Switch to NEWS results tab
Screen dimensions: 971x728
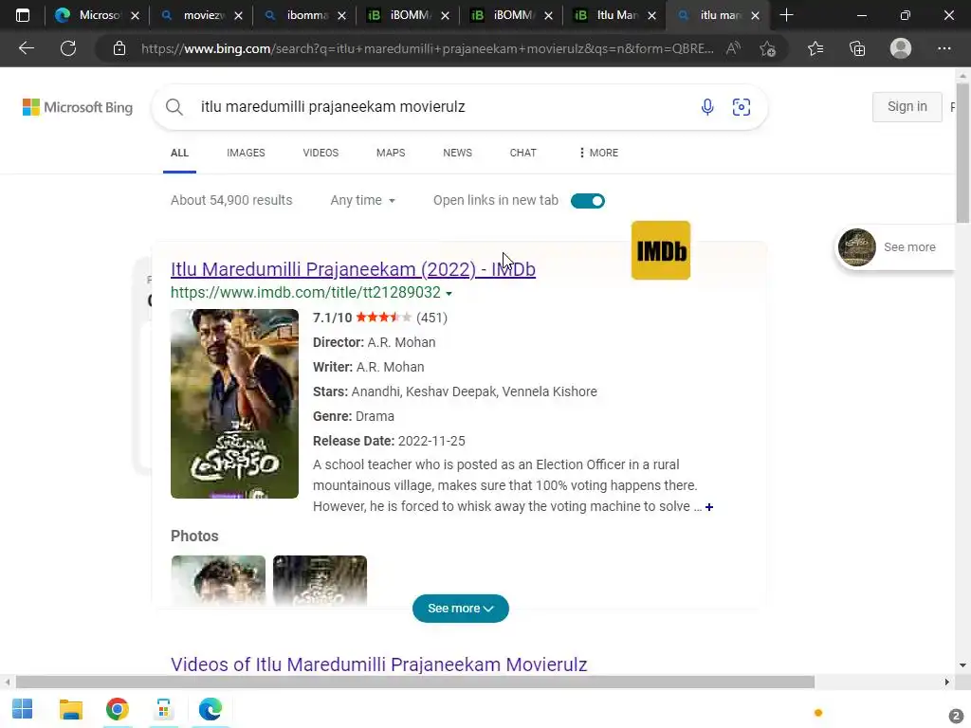click(458, 153)
